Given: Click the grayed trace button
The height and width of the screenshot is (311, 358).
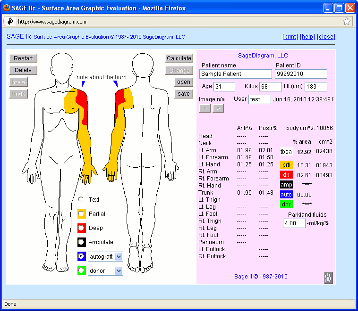Looking at the screenshot, I should (18, 82).
